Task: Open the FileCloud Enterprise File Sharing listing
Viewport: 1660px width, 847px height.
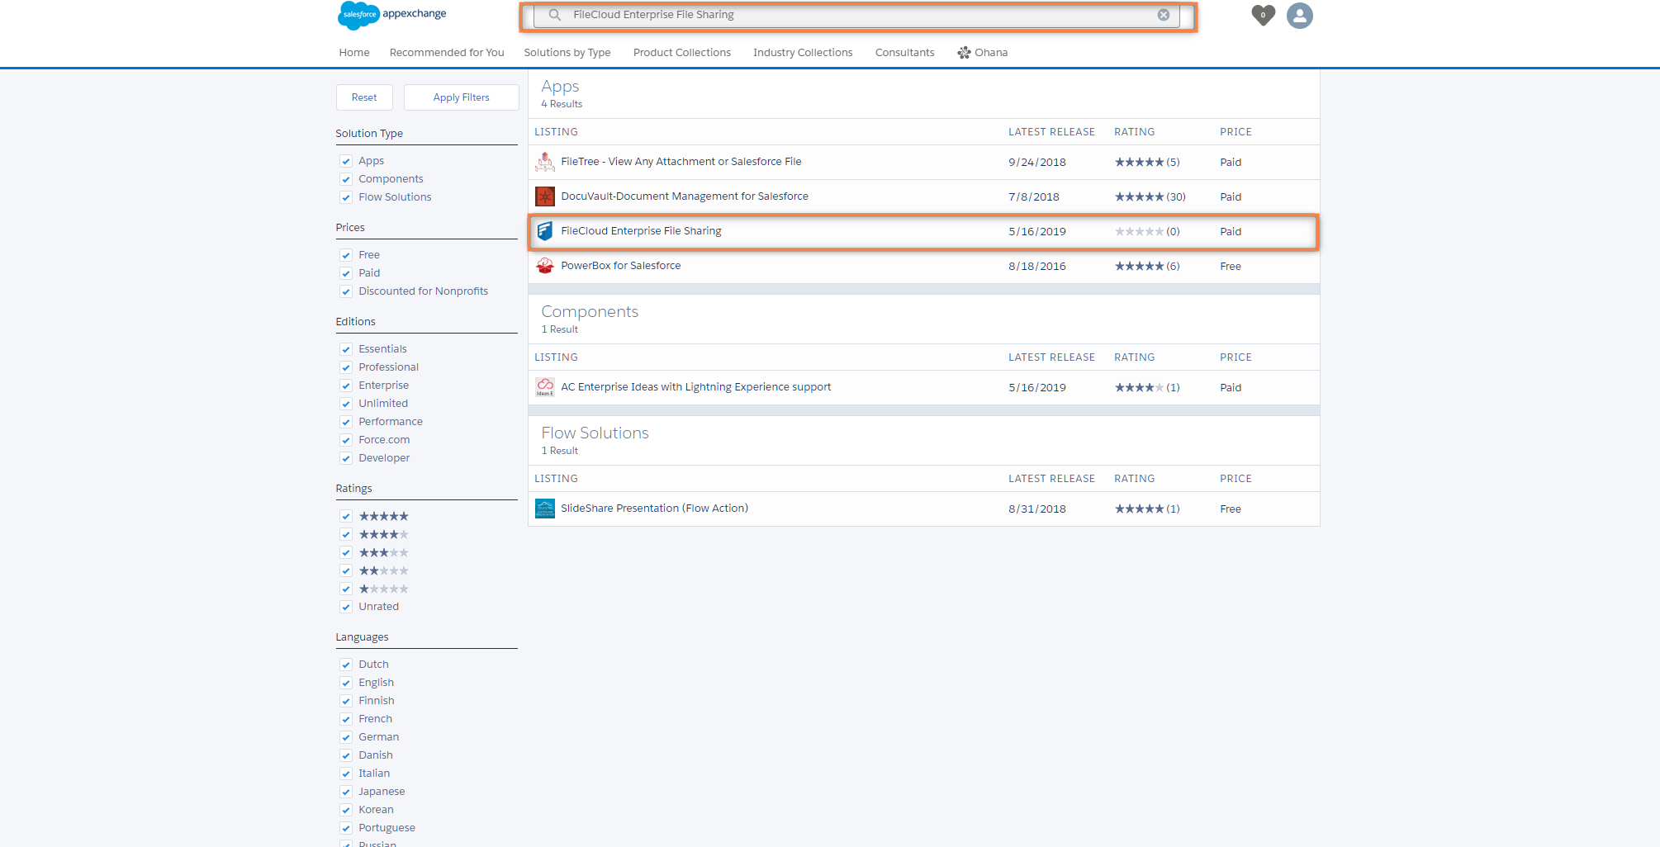Action: 641,231
